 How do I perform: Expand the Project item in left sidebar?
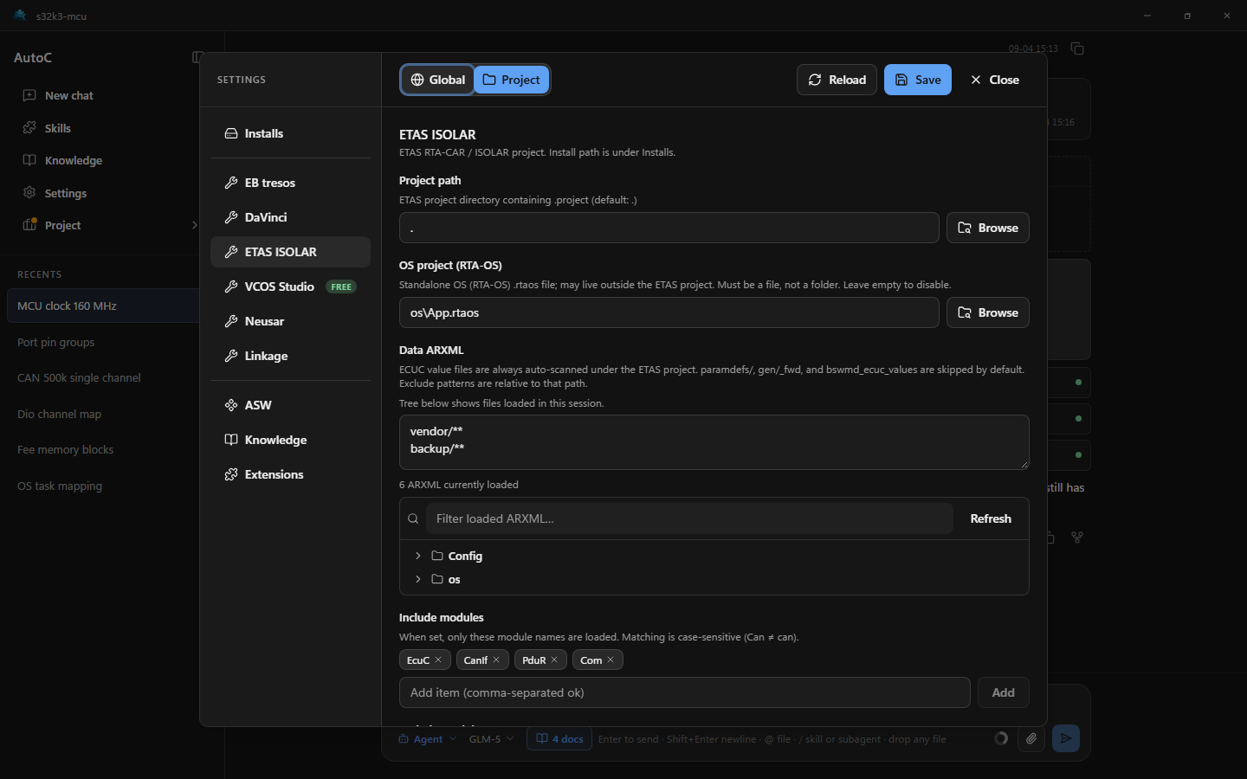click(194, 225)
